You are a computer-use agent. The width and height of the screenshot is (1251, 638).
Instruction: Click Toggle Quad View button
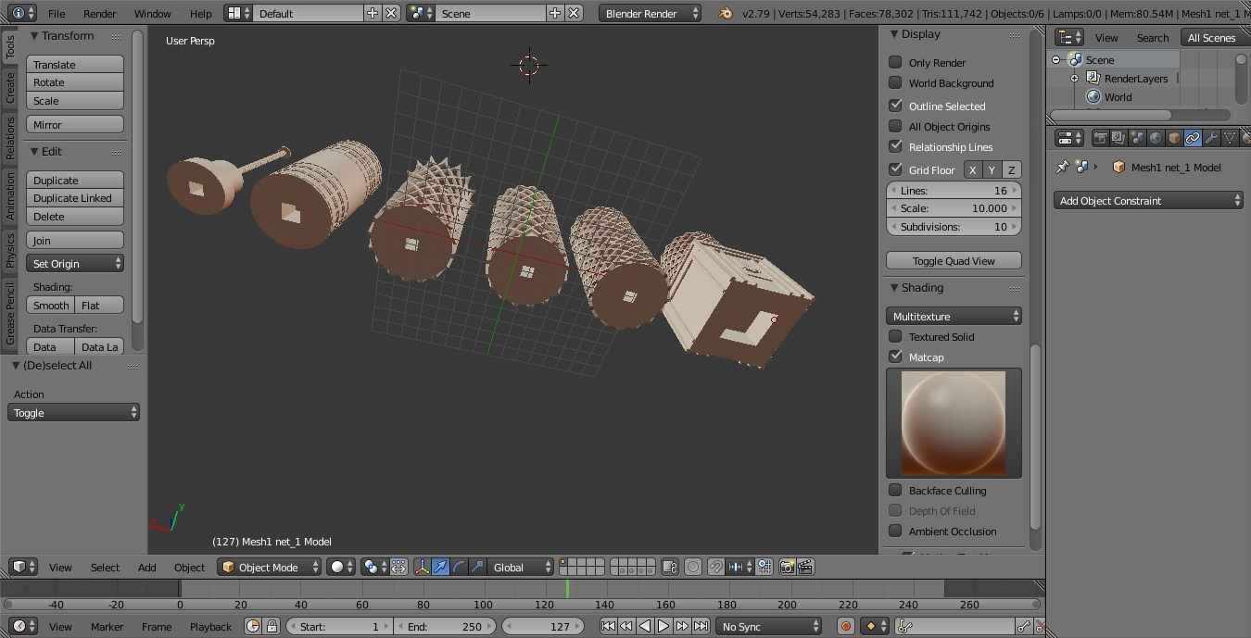[x=954, y=261]
